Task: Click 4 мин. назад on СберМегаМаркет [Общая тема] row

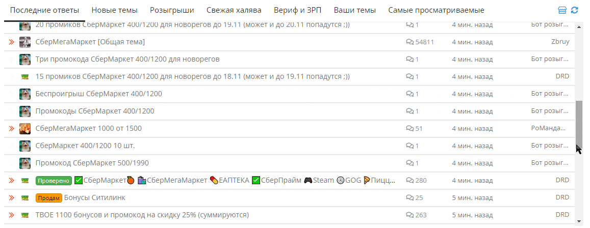Action: click(x=472, y=42)
